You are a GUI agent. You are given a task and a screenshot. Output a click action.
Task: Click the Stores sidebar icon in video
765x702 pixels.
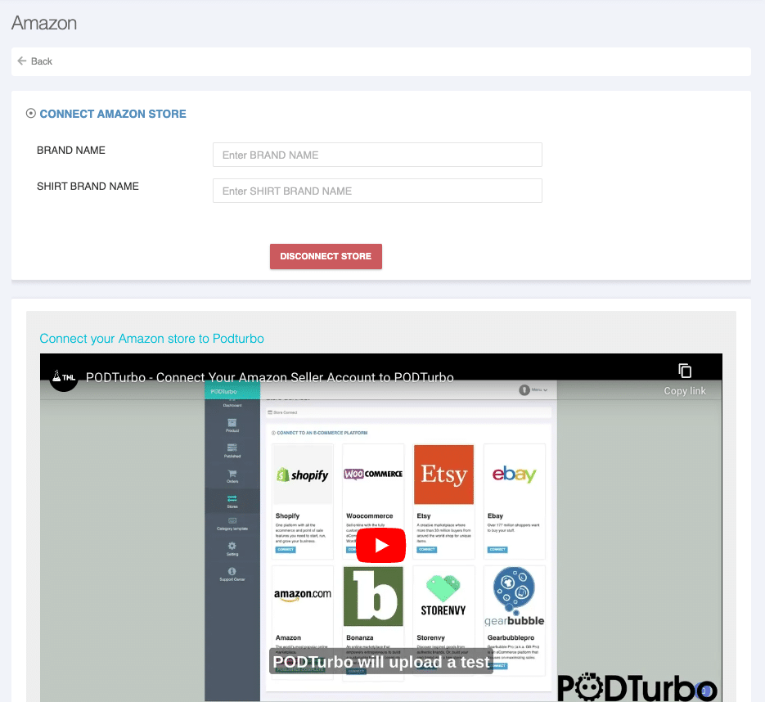[x=232, y=500]
